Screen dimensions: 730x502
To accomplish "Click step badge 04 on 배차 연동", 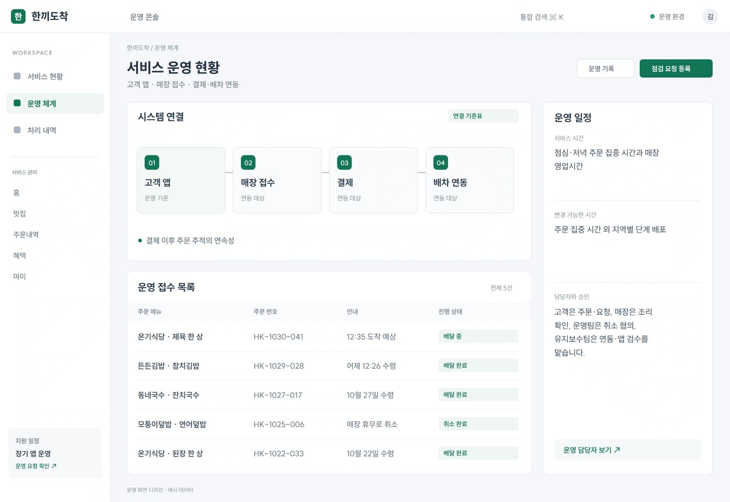I will (x=441, y=162).
